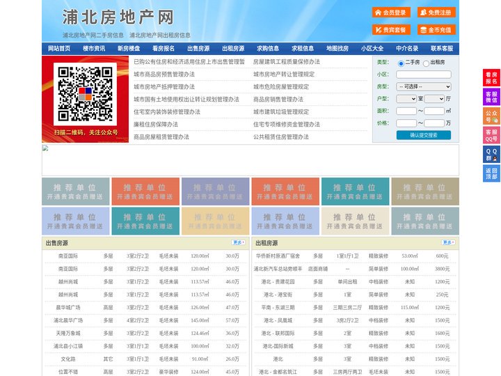Click 更多 in 出售房源 header

pyautogui.click(x=239, y=243)
